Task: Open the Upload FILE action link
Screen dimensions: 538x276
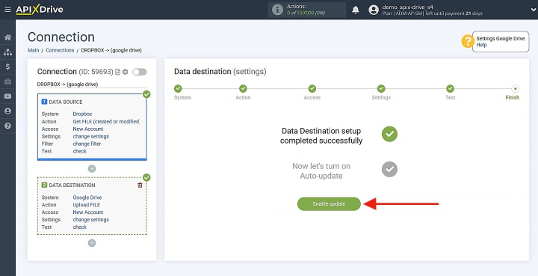Action: pos(87,205)
